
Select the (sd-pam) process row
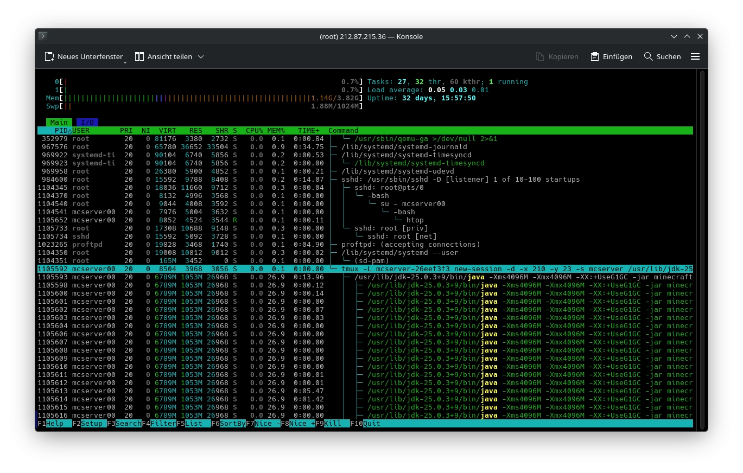pos(365,261)
